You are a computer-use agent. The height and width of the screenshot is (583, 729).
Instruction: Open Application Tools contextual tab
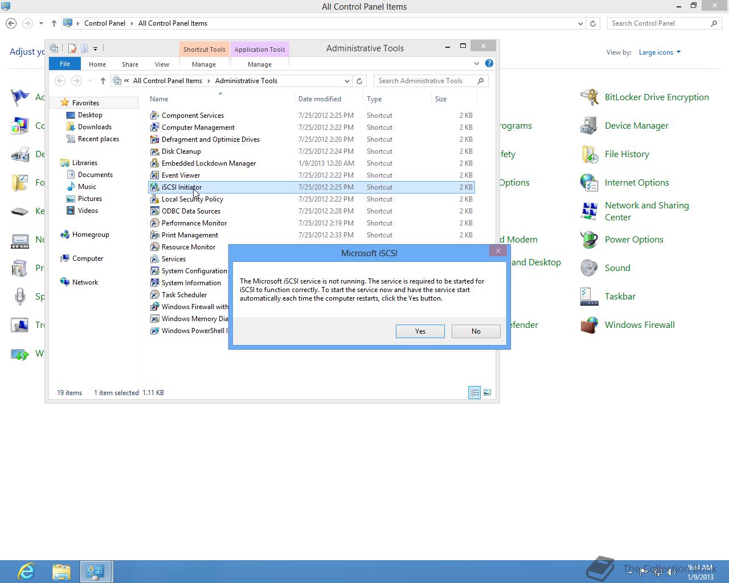(x=260, y=50)
